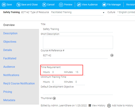Viewport: 135px width, 110px height.
Task: Open File Manager folder icon
Action: click(x=104, y=5)
